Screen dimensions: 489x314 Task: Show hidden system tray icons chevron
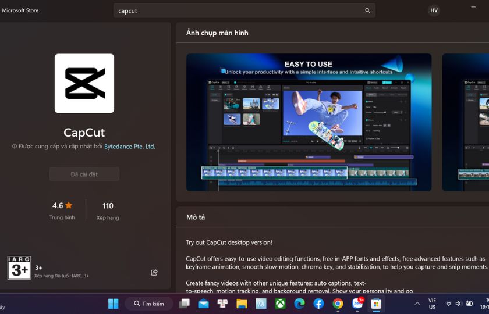pyautogui.click(x=417, y=304)
